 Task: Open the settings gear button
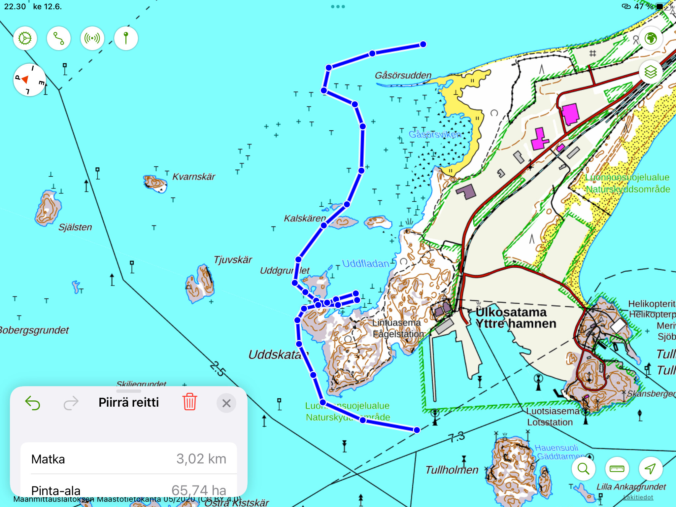coord(25,38)
